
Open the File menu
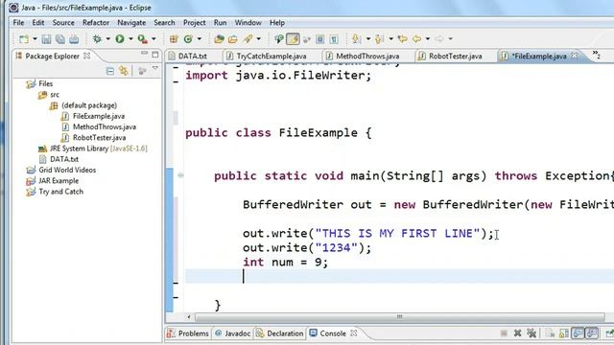point(18,23)
